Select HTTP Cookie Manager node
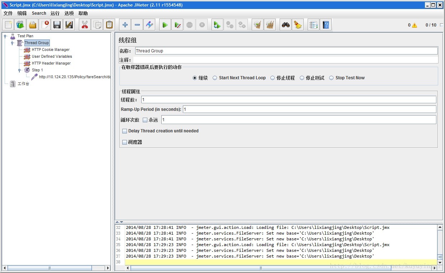 click(51, 50)
